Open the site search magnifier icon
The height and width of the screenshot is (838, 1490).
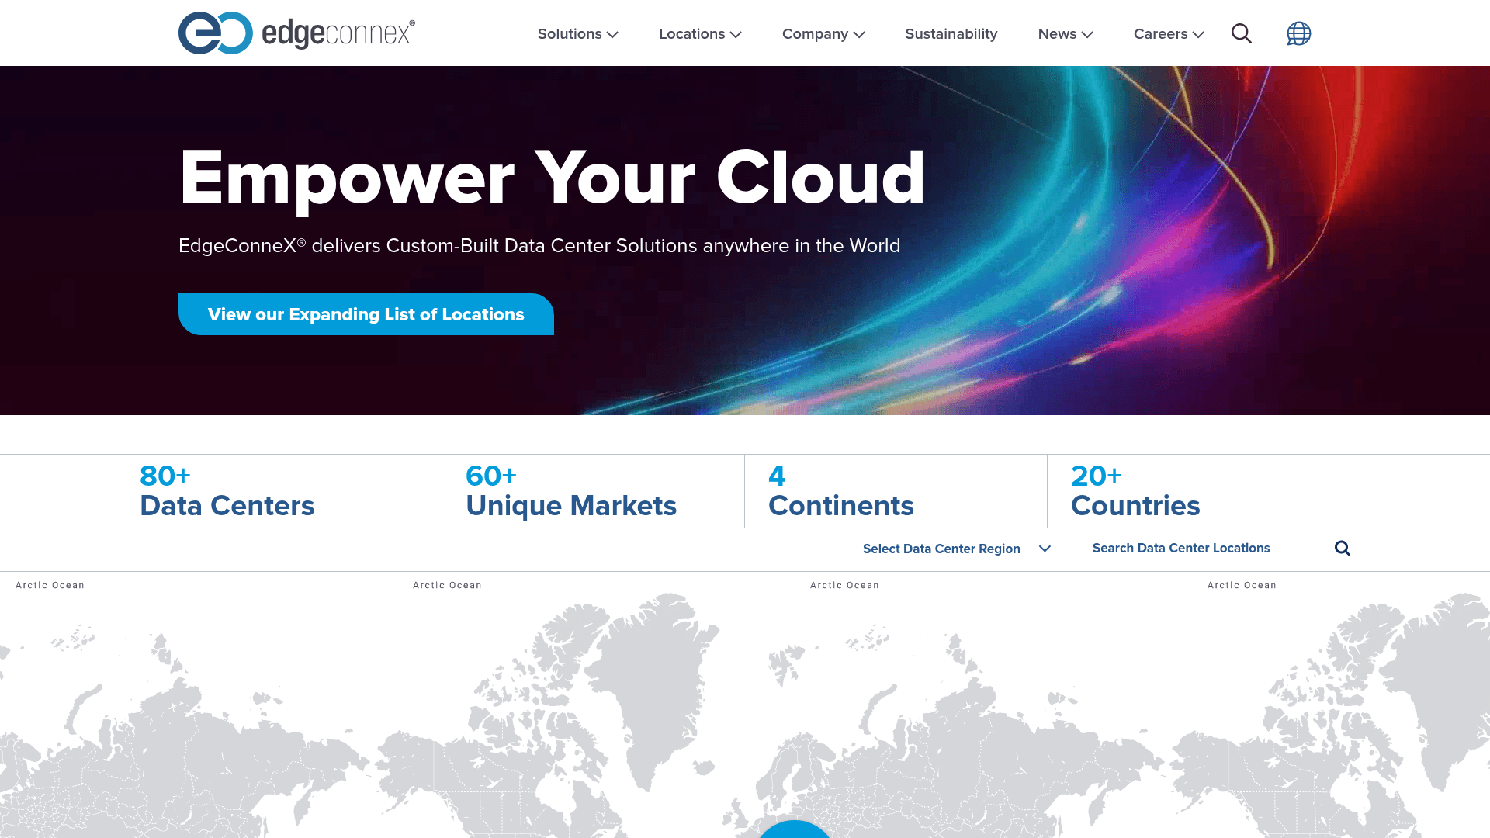[x=1241, y=33]
